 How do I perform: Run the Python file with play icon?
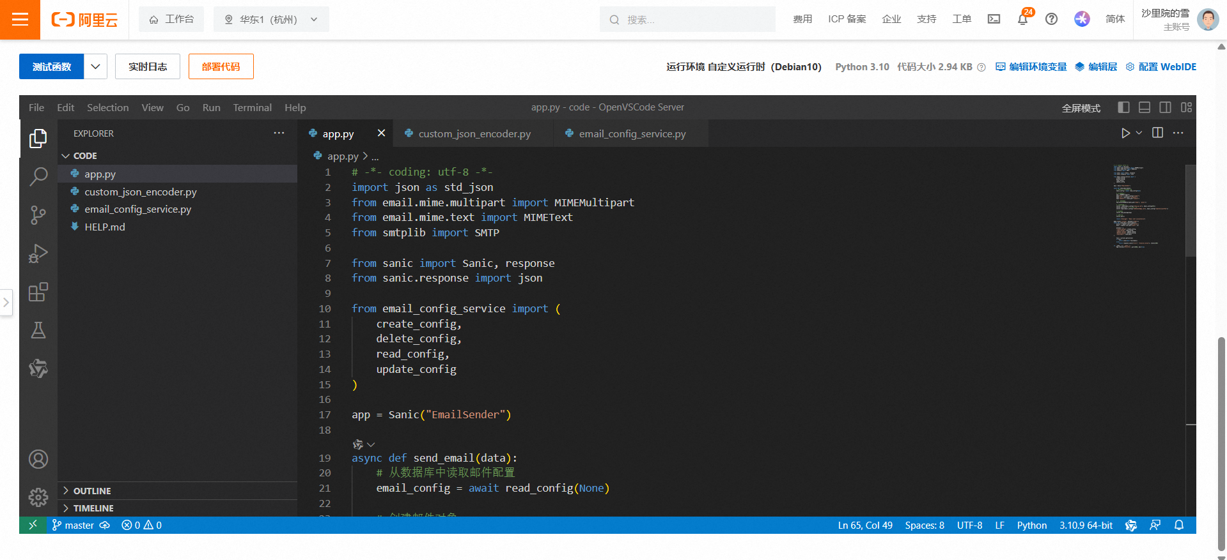point(1125,133)
